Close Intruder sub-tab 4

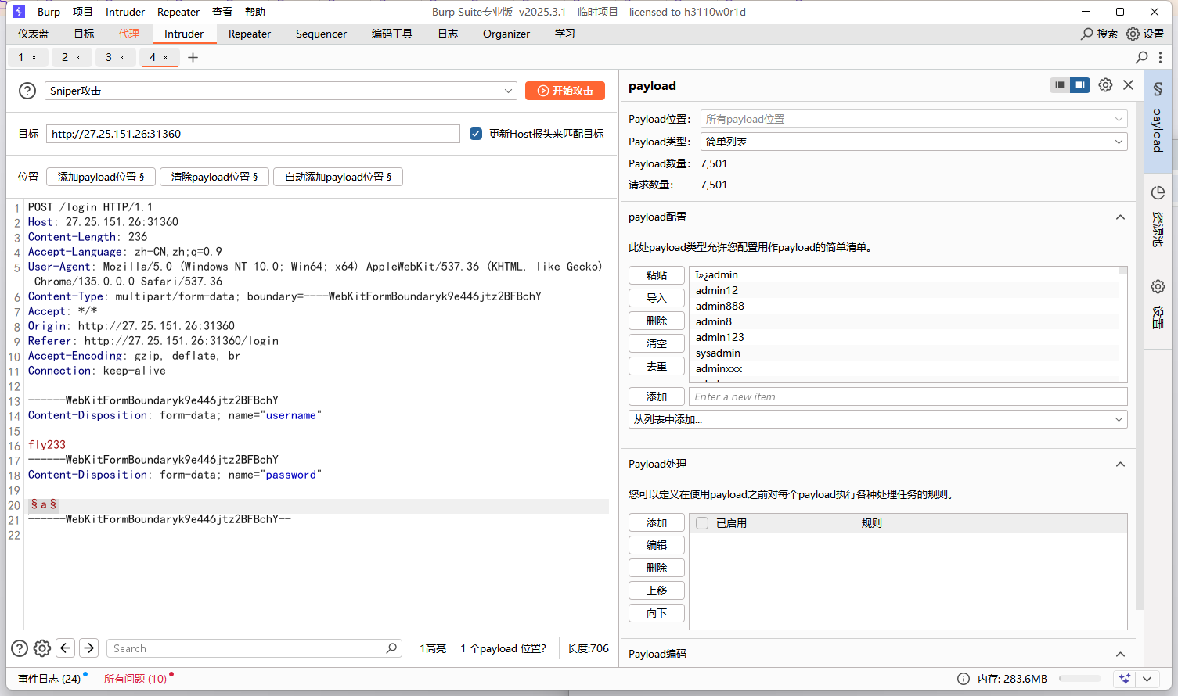(x=165, y=57)
